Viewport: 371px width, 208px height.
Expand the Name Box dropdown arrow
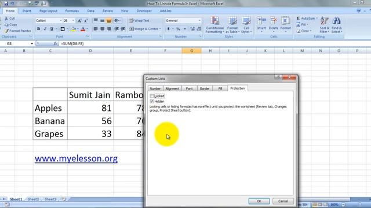click(32, 44)
